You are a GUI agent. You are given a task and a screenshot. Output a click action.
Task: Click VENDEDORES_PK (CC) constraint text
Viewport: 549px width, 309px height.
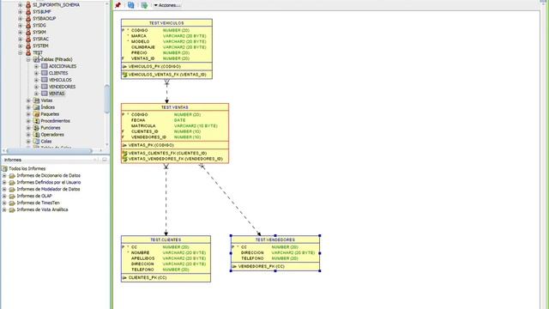click(x=261, y=266)
